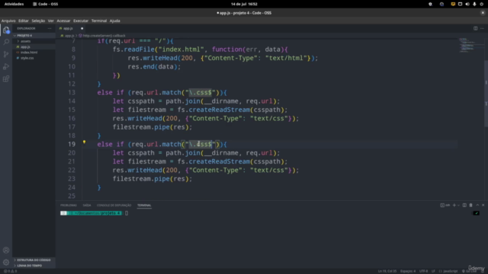Split the editor to the right

[x=475, y=28]
